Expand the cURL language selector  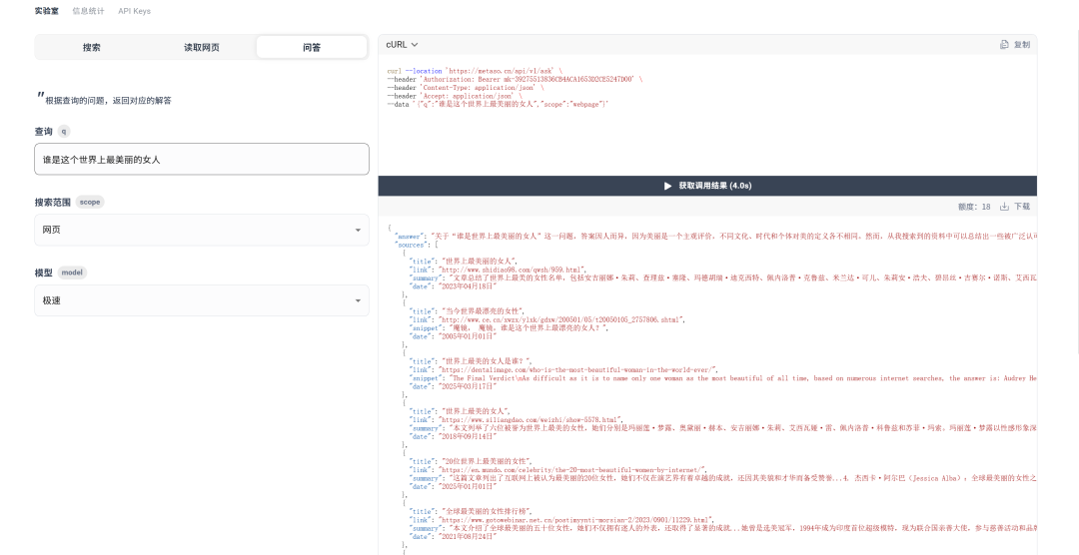click(402, 45)
